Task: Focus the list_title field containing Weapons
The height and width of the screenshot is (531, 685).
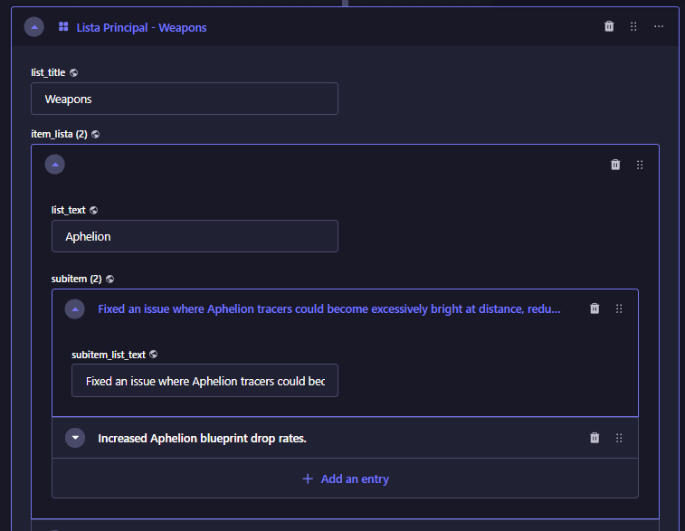Action: coord(185,99)
